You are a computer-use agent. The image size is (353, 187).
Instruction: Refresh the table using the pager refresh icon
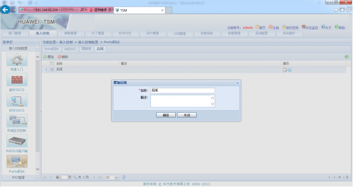[x=124, y=177]
